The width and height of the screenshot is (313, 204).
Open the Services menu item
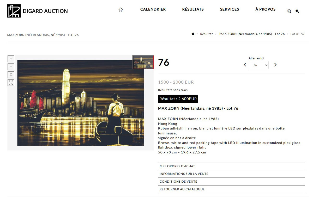(x=230, y=9)
